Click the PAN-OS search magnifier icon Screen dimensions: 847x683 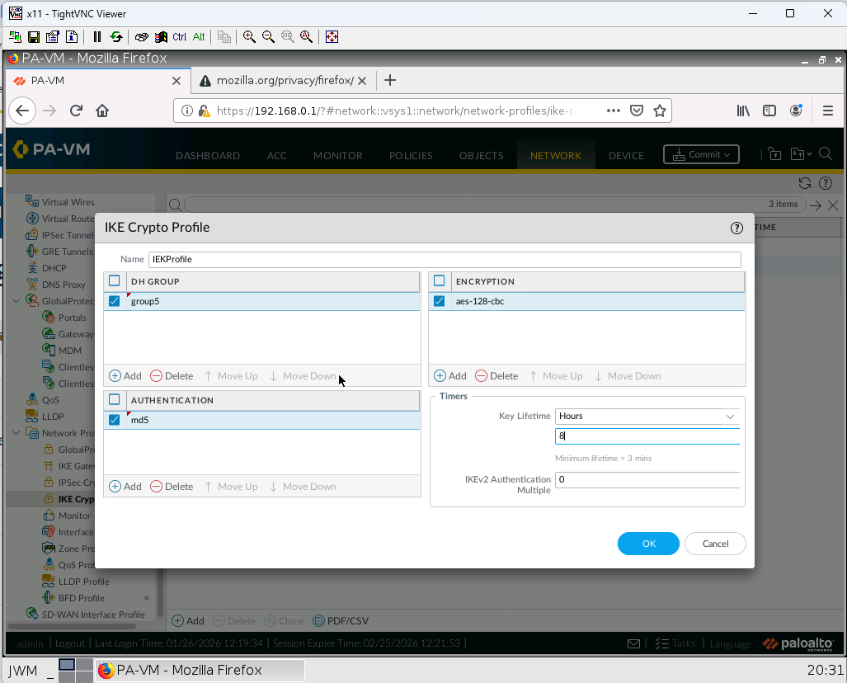point(825,154)
